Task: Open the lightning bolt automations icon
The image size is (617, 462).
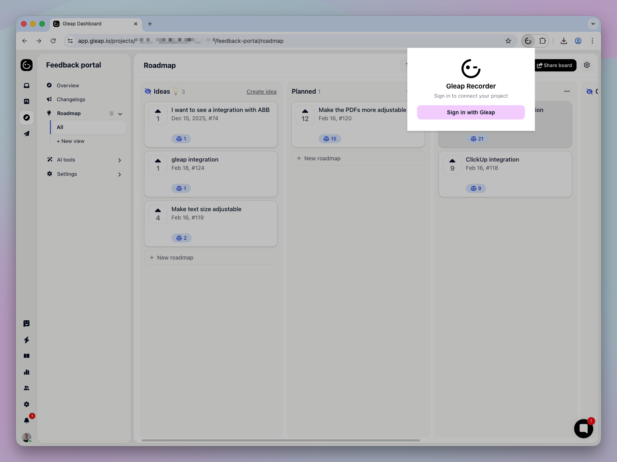Action: (x=27, y=340)
